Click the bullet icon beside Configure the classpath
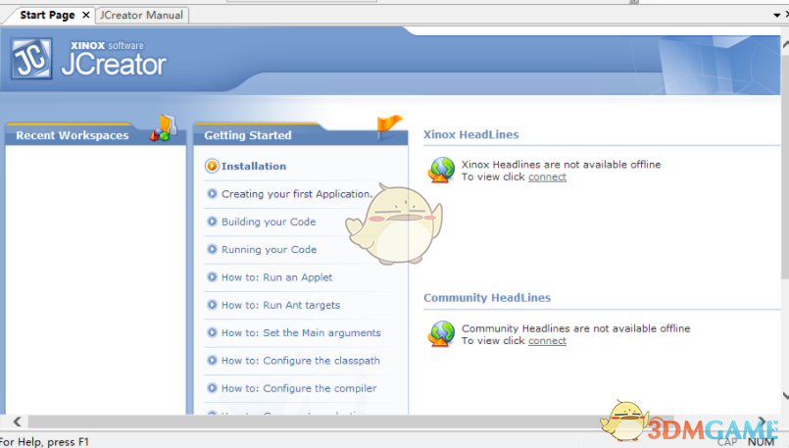The height and width of the screenshot is (448, 789). click(212, 361)
